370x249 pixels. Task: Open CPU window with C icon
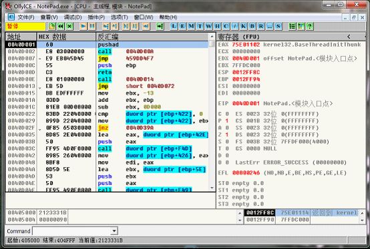click(x=226, y=26)
